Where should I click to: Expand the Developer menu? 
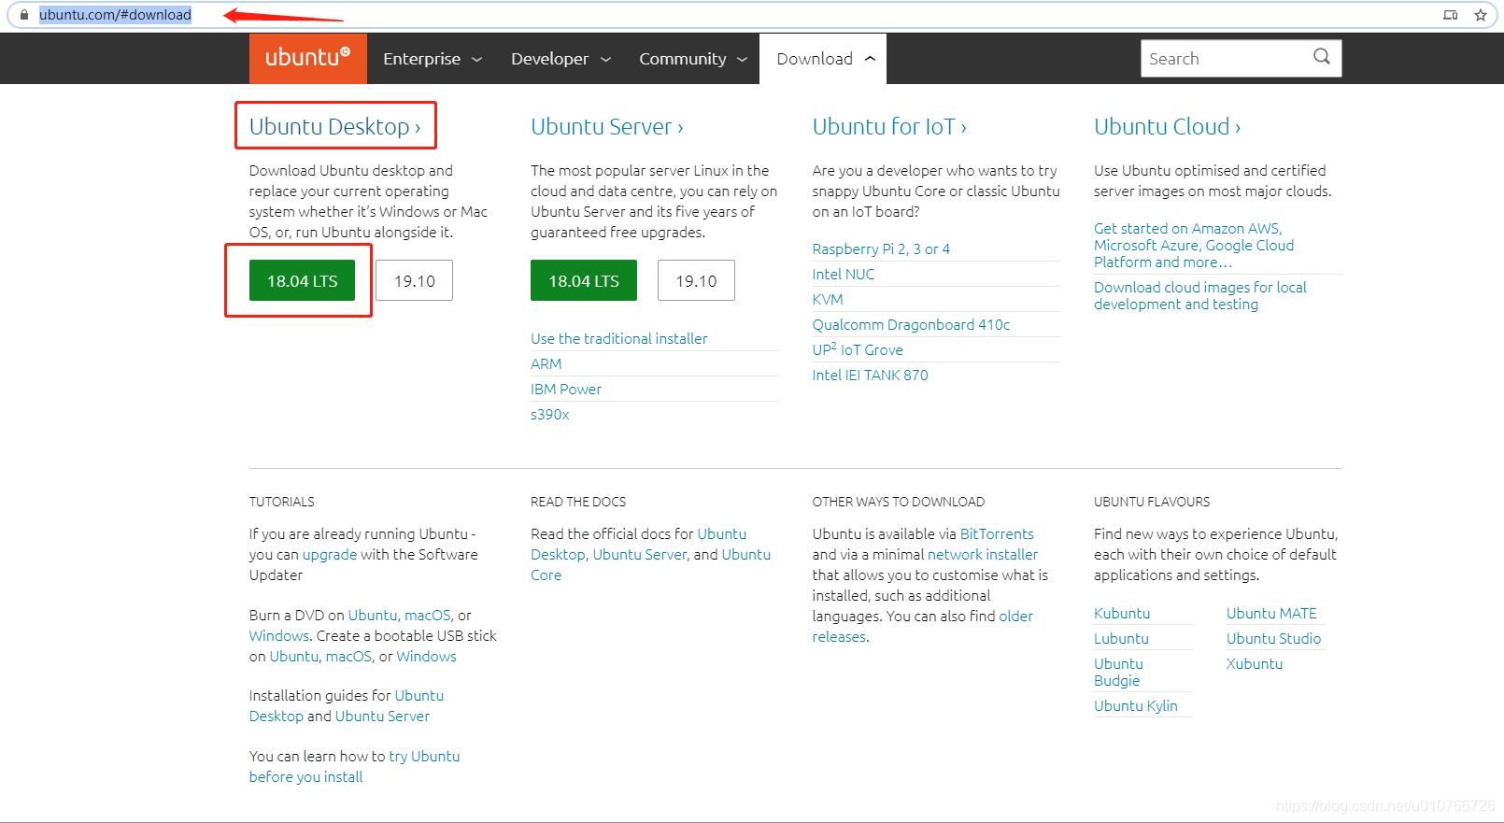pos(560,59)
